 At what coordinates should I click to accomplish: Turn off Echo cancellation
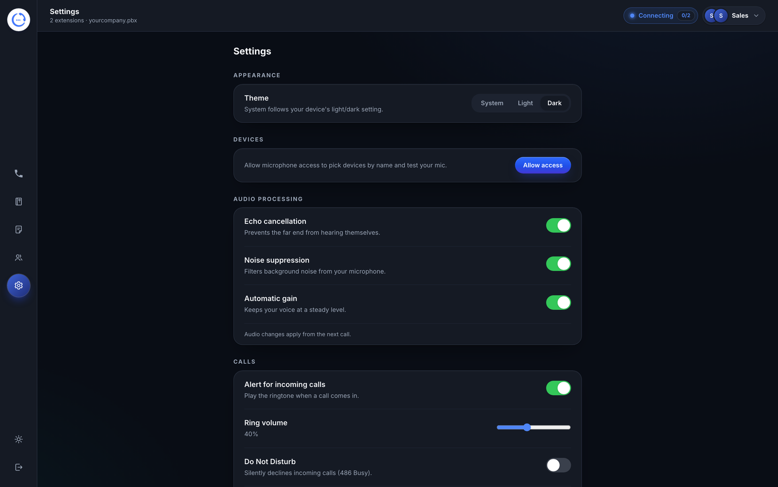[x=558, y=225]
